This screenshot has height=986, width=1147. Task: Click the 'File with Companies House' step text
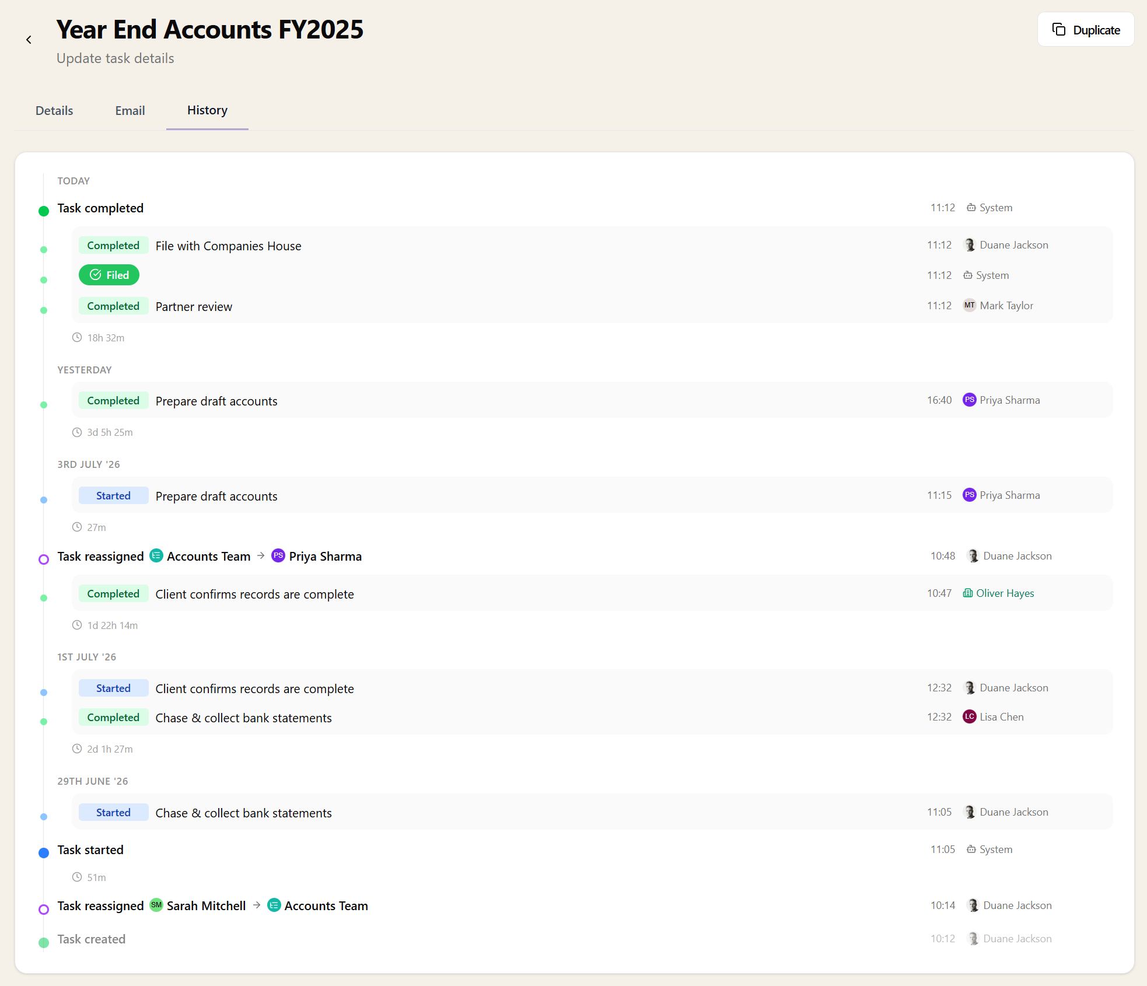(228, 246)
